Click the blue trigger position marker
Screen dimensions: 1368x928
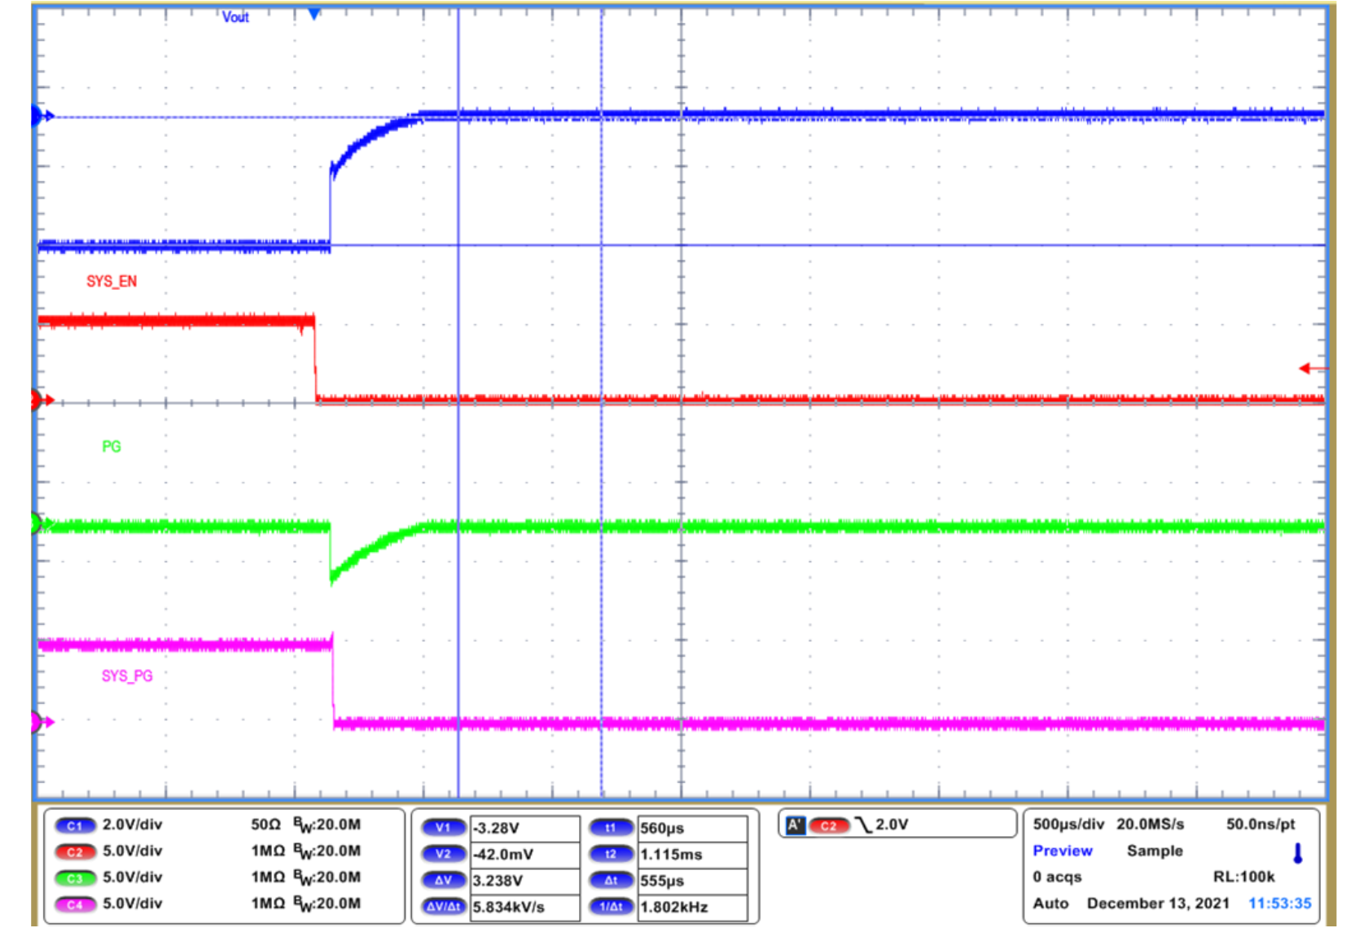tap(313, 13)
